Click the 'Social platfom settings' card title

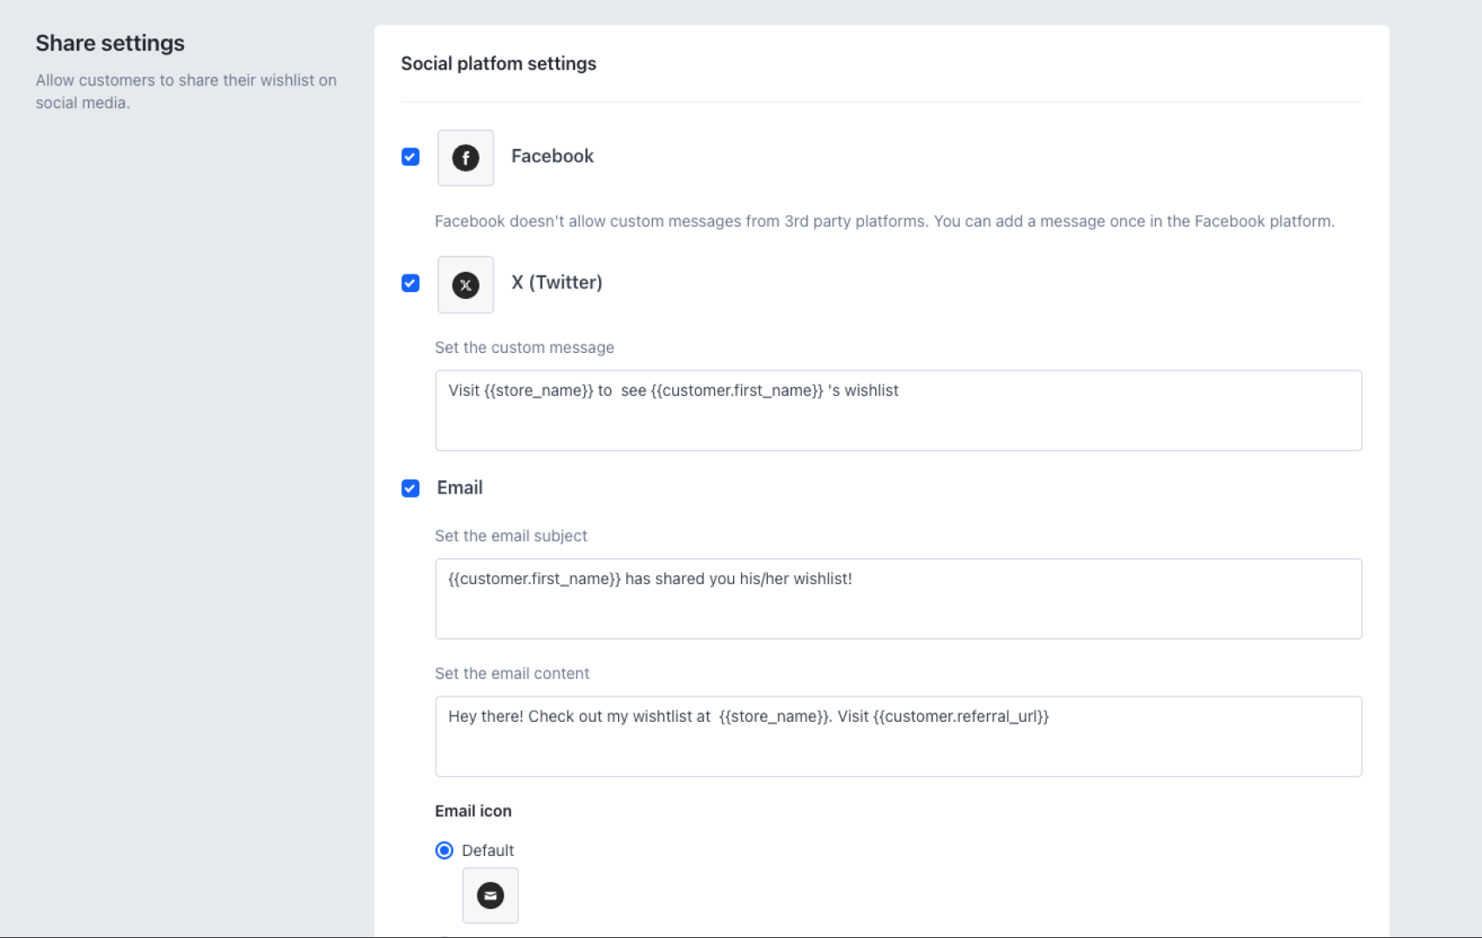[498, 64]
